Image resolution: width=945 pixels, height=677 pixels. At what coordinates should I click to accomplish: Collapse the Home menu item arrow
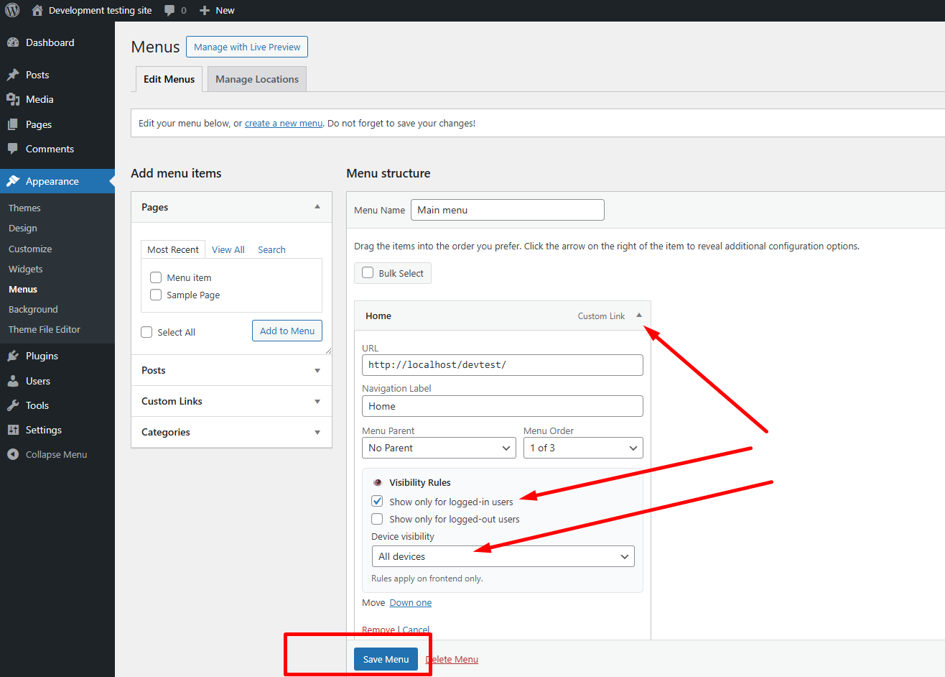[639, 316]
